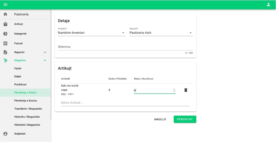Image resolution: width=276 pixels, height=148 pixels.
Task: Cancel with the ANULLO button
Action: 160,119
